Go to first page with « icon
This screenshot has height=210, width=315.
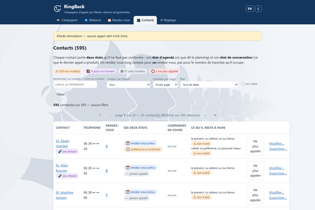point(100,115)
